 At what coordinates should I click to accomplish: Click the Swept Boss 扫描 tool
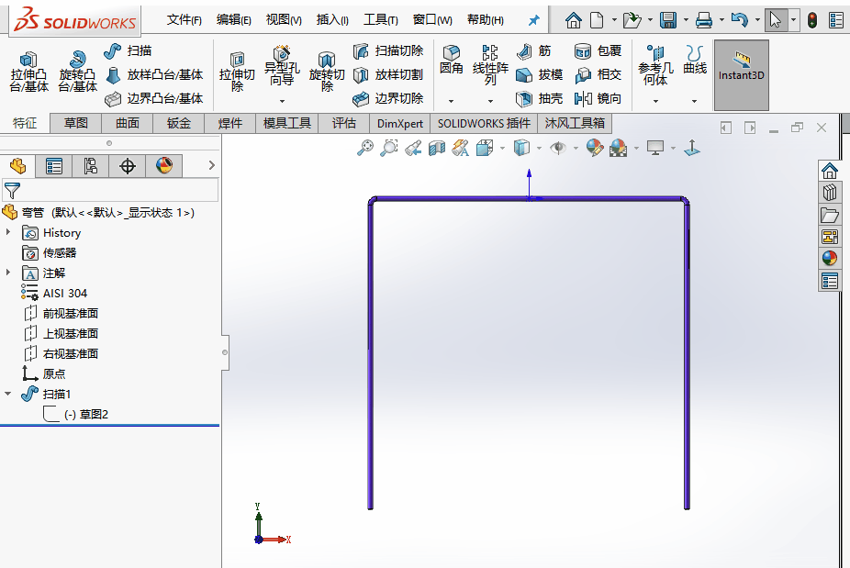click(128, 51)
